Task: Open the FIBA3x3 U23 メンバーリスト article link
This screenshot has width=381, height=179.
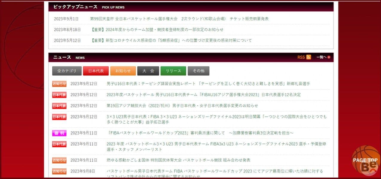Action: (x=216, y=146)
